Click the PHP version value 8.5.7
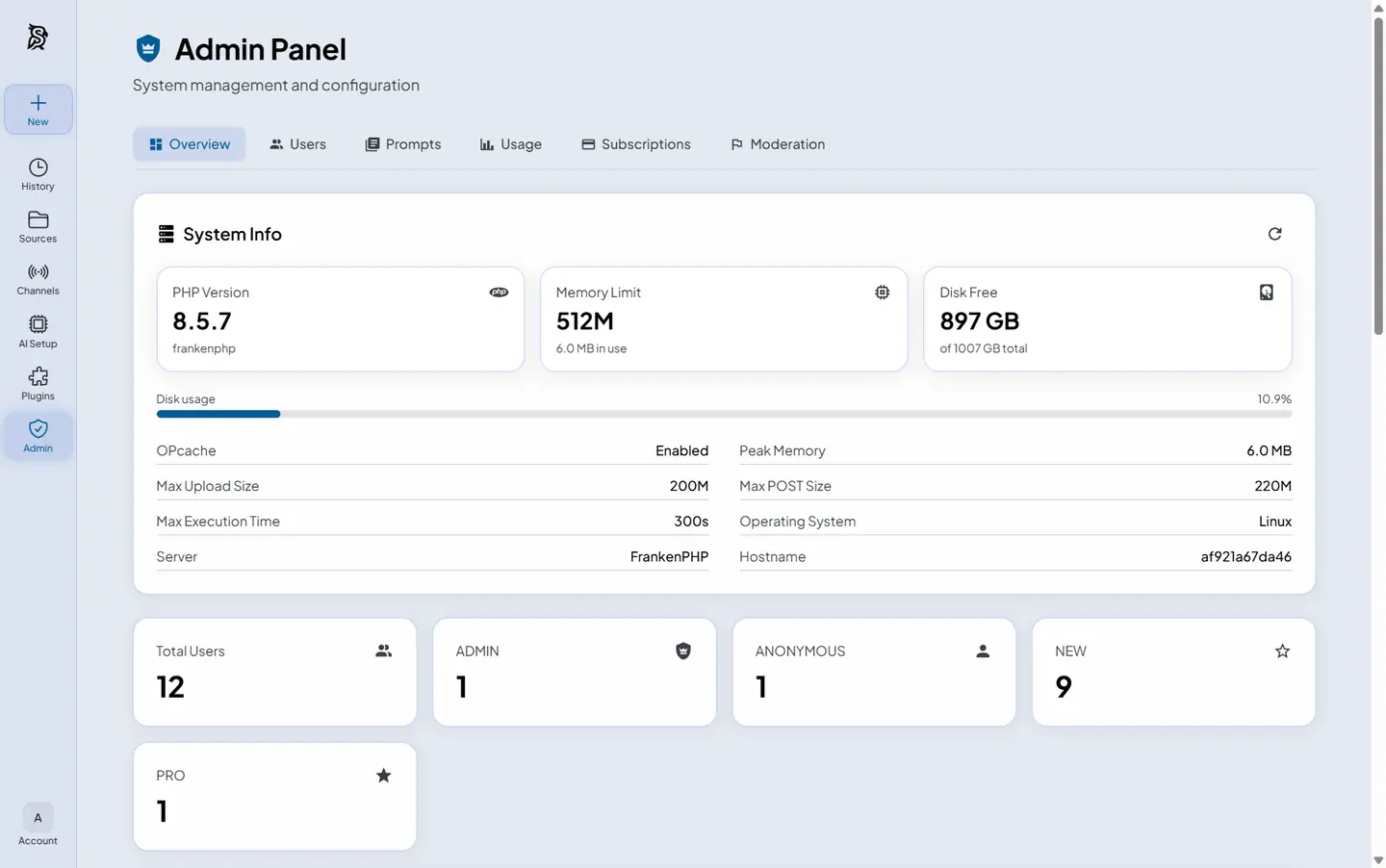The image size is (1386, 868). coord(202,321)
